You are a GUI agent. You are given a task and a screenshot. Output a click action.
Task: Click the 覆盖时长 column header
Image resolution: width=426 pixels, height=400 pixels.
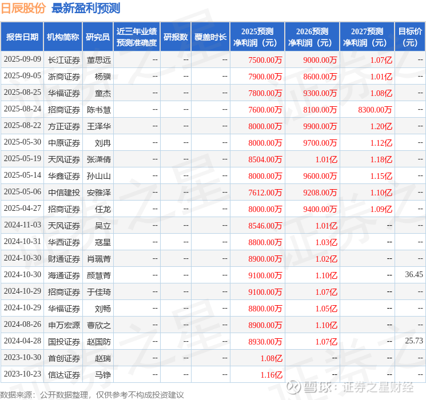(x=210, y=37)
